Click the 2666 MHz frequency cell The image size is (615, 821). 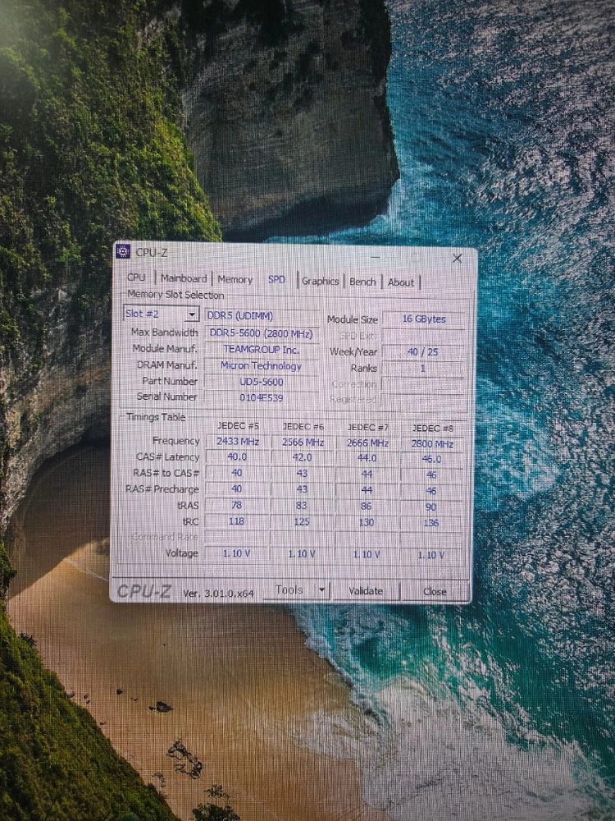[367, 443]
